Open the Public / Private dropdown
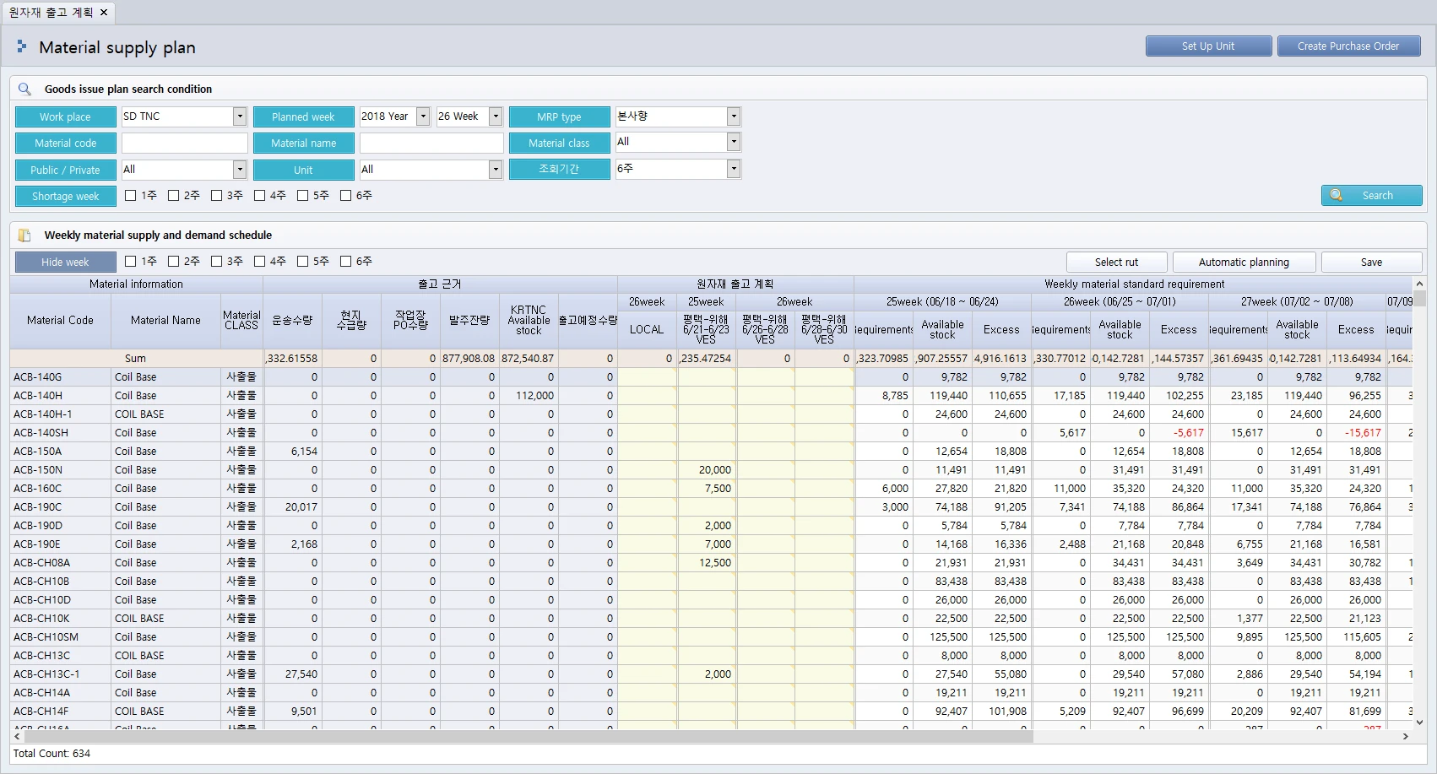Viewport: 1437px width, 774px height. click(x=240, y=170)
